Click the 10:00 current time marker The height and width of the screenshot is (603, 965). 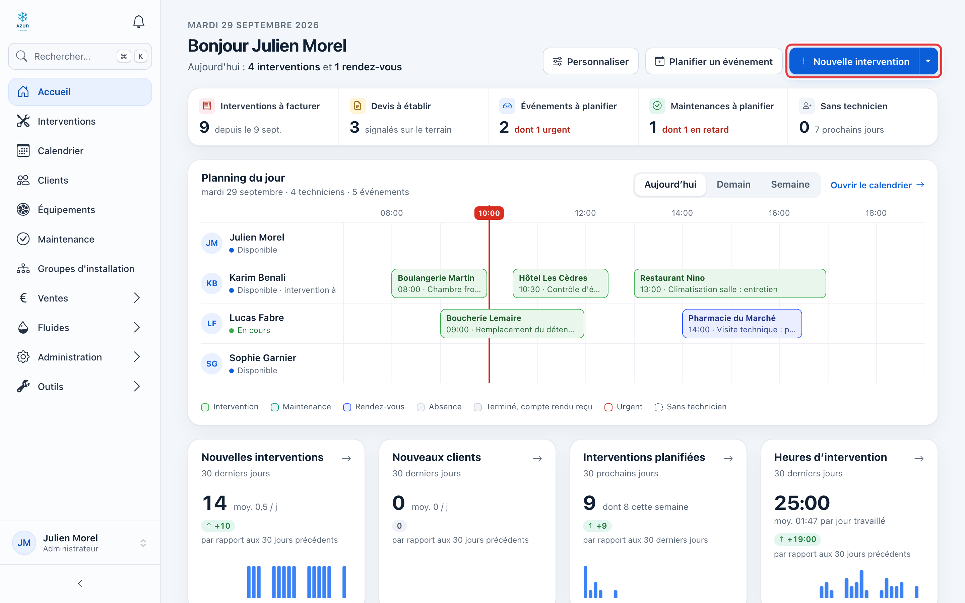point(489,213)
